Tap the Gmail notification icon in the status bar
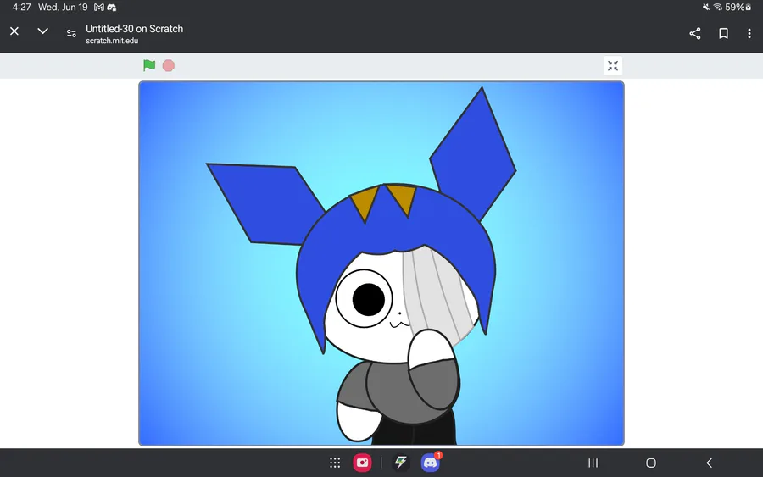Image resolution: width=763 pixels, height=477 pixels. coord(99,8)
